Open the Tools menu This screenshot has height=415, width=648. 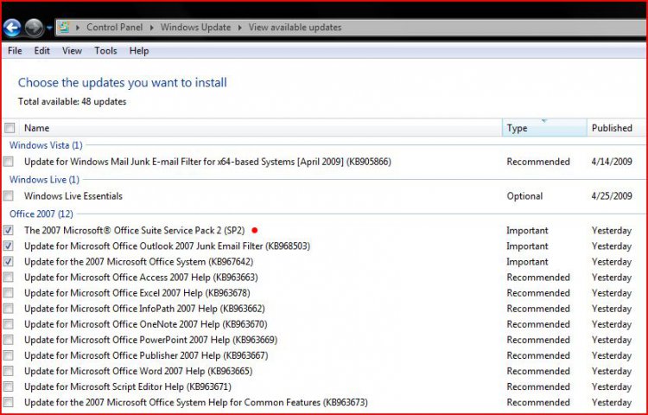pos(105,51)
